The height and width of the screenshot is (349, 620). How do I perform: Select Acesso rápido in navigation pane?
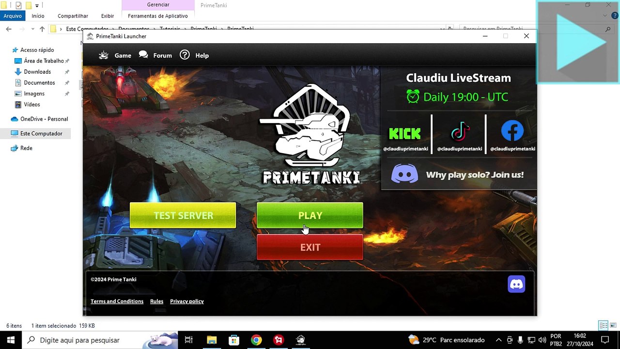click(x=37, y=50)
